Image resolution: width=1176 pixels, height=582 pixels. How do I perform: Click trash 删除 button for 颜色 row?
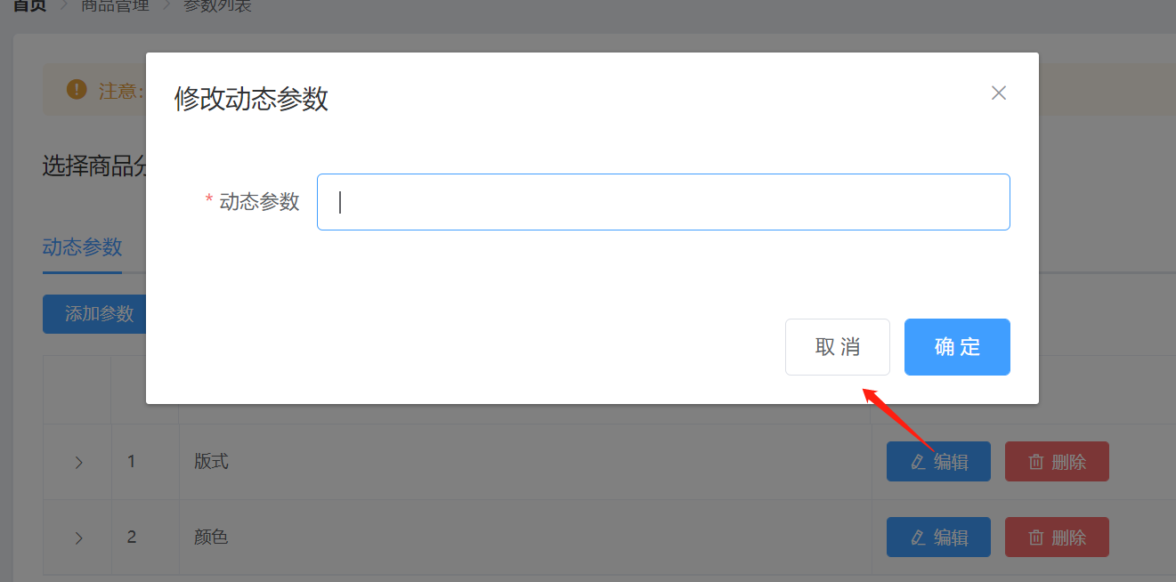1057,538
